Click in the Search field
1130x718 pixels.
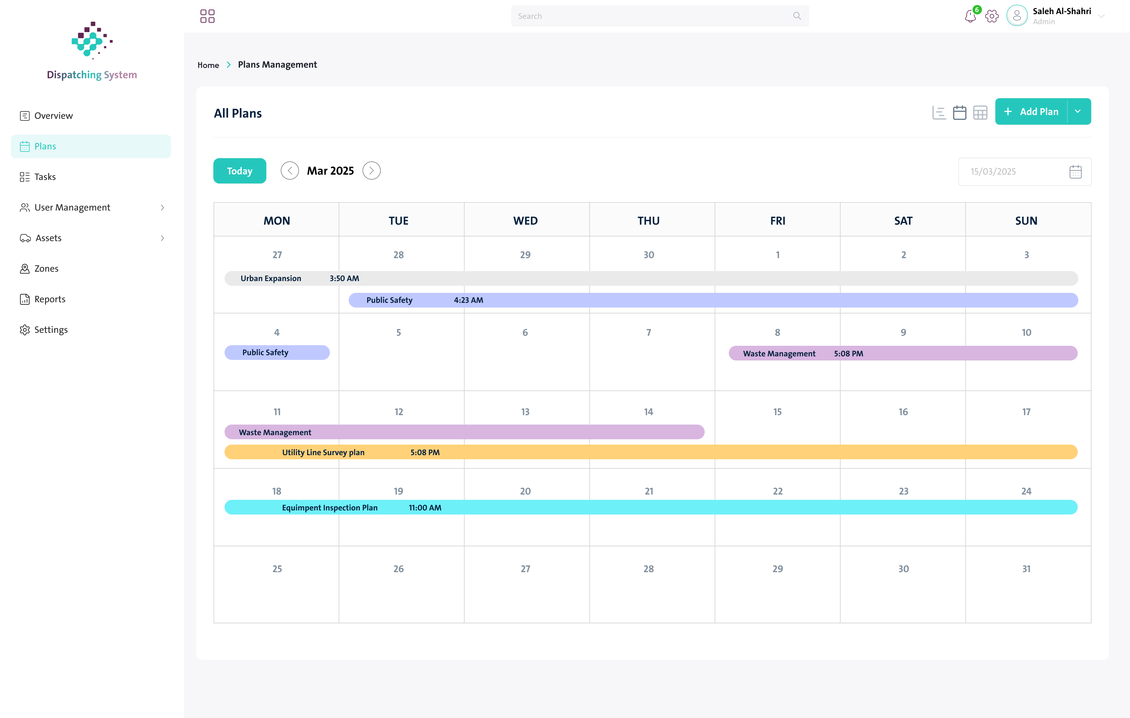click(x=660, y=16)
